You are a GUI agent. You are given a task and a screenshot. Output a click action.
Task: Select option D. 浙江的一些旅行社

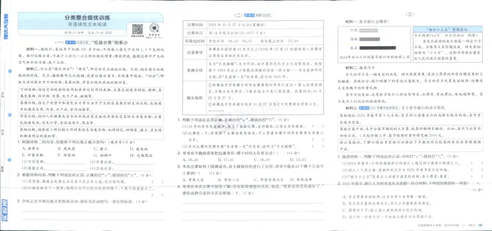click(x=389, y=217)
